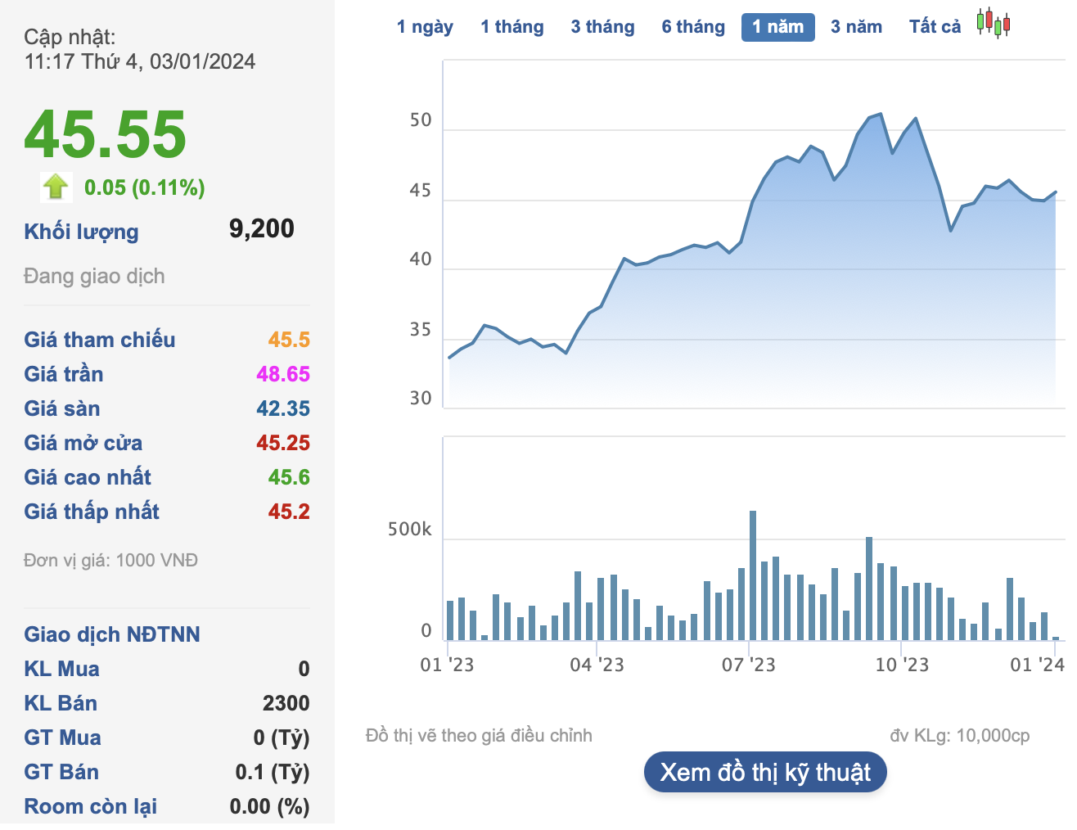Viewport: 1077px width, 830px height.
Task: Click the Giá sàn label
Action: pyautogui.click(x=62, y=408)
